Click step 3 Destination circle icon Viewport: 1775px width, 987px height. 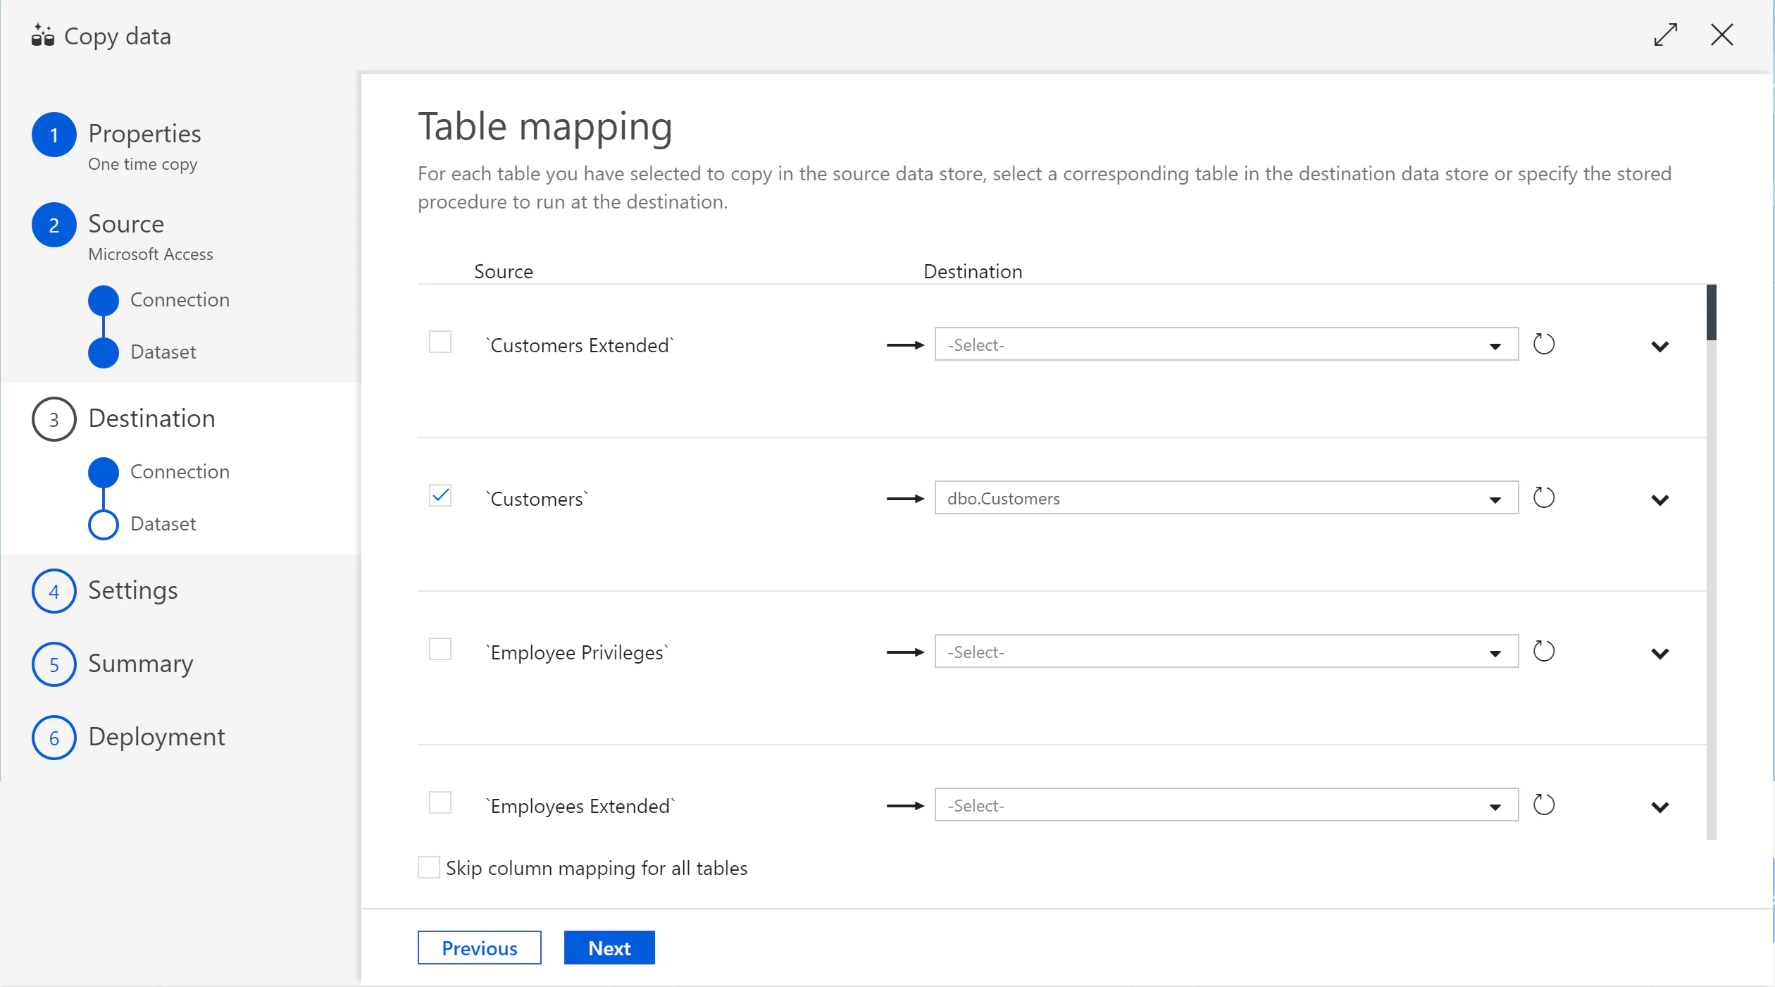(54, 419)
